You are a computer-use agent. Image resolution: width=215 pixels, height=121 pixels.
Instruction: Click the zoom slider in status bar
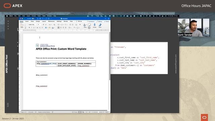(x=98, y=112)
